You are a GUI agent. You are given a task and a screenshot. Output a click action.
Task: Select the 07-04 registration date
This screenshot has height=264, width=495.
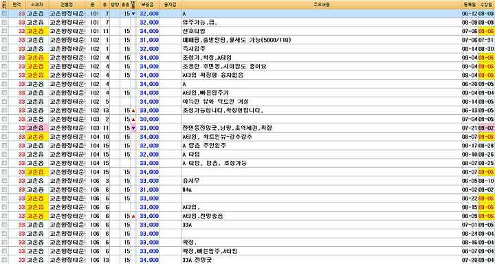click(470, 120)
